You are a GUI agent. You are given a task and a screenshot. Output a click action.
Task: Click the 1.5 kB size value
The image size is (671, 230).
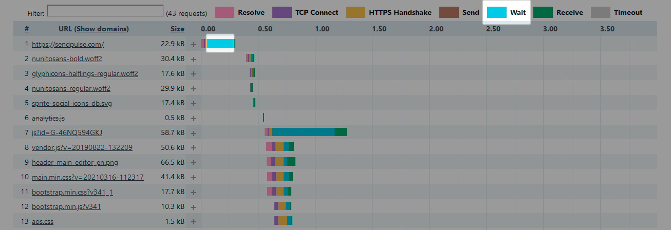click(175, 221)
